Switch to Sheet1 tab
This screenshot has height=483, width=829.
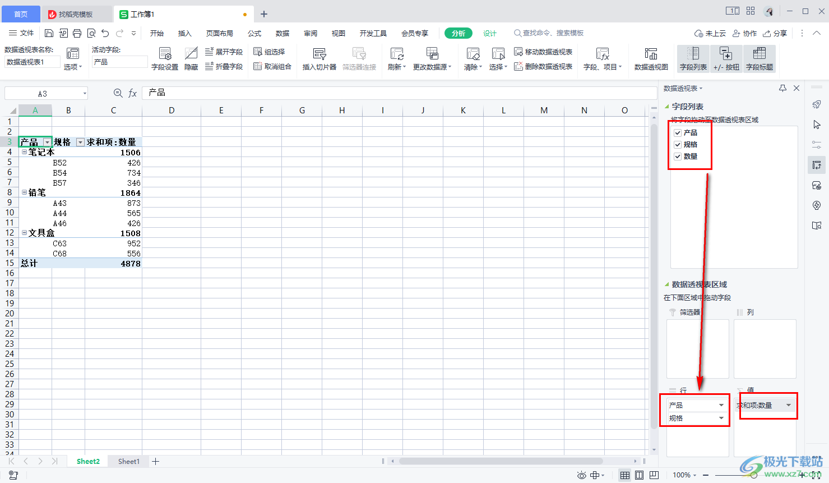[x=129, y=461]
